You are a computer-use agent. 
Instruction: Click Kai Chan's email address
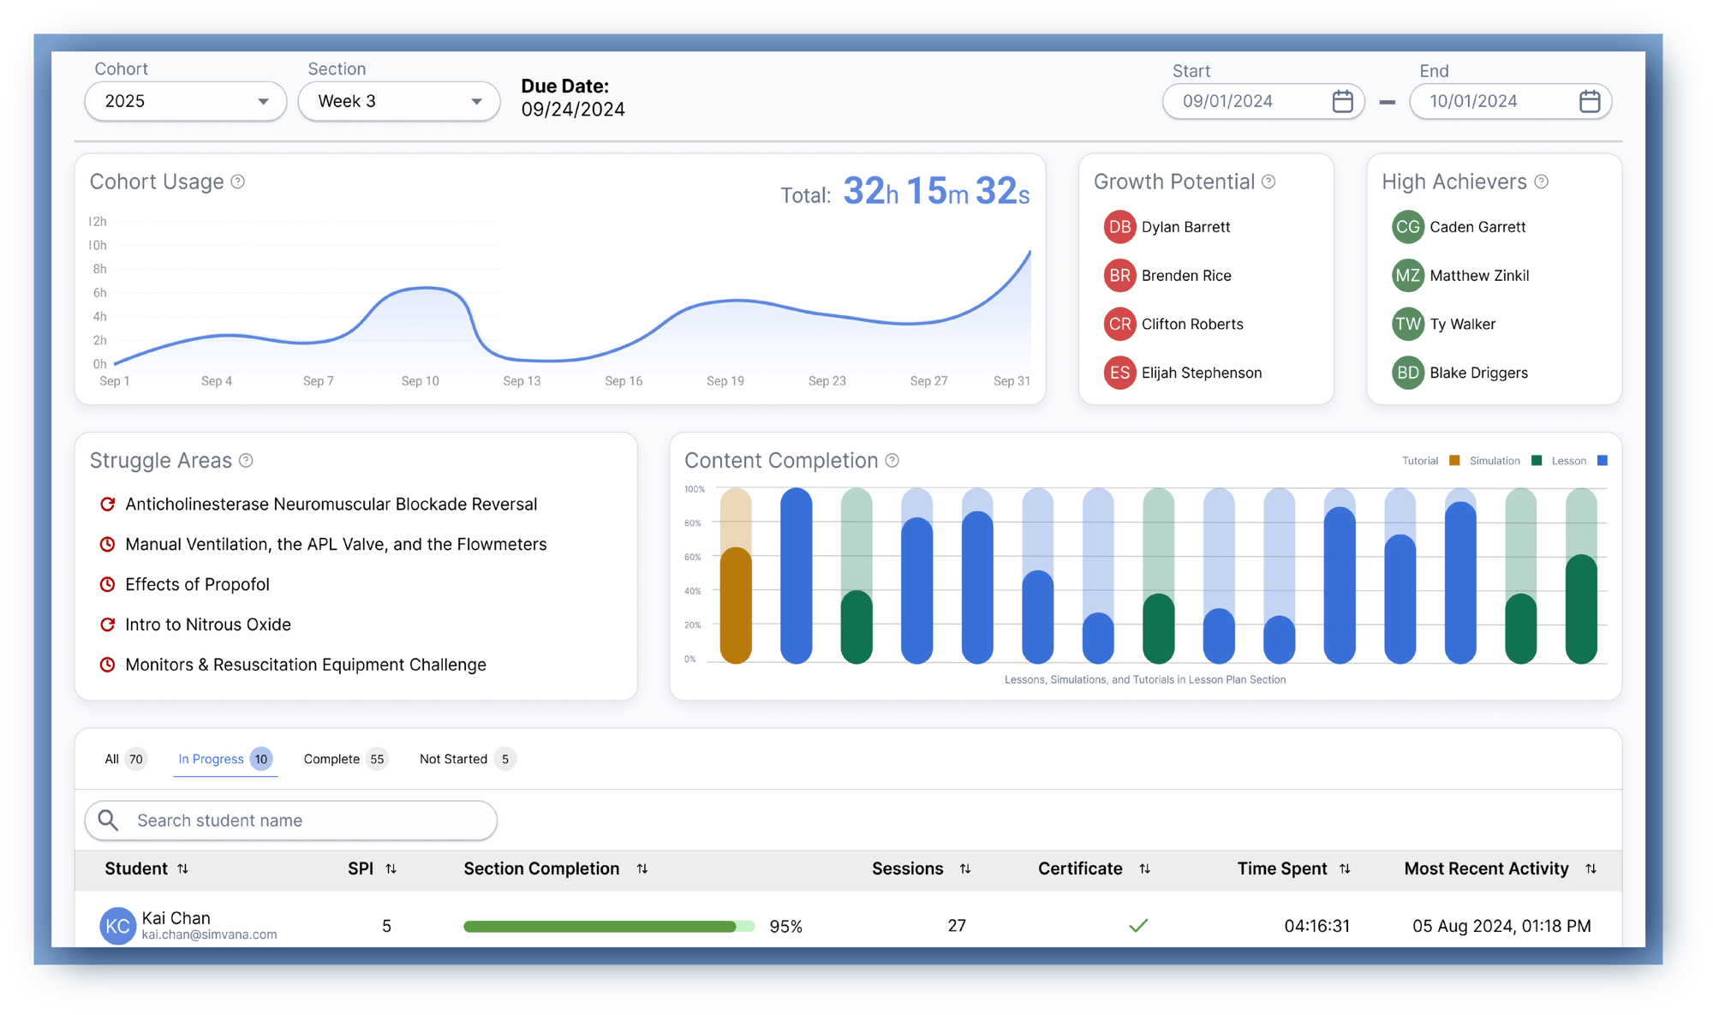209,935
